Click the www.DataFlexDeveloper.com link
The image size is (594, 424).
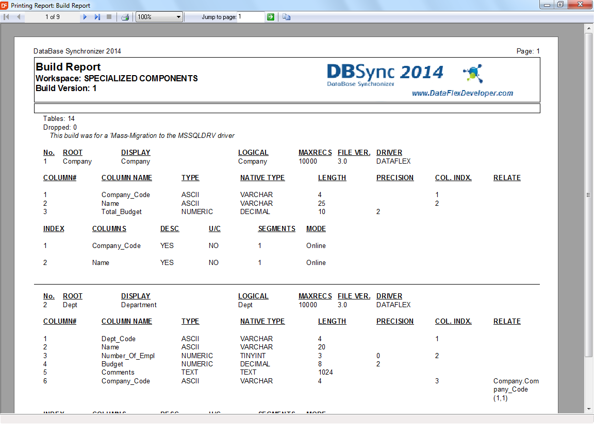[462, 93]
